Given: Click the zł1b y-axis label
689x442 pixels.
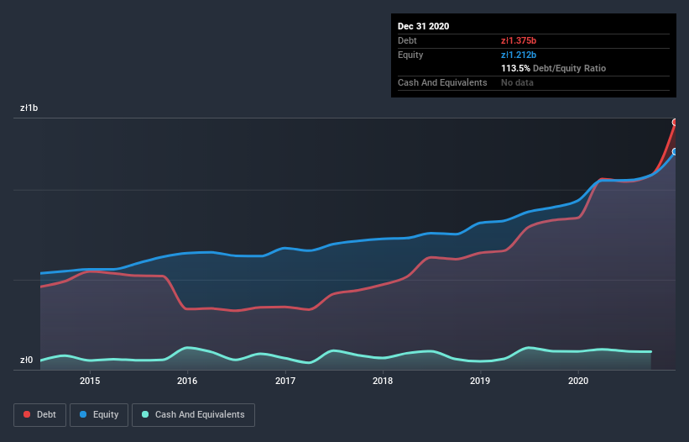Looking at the screenshot, I should coord(29,108).
